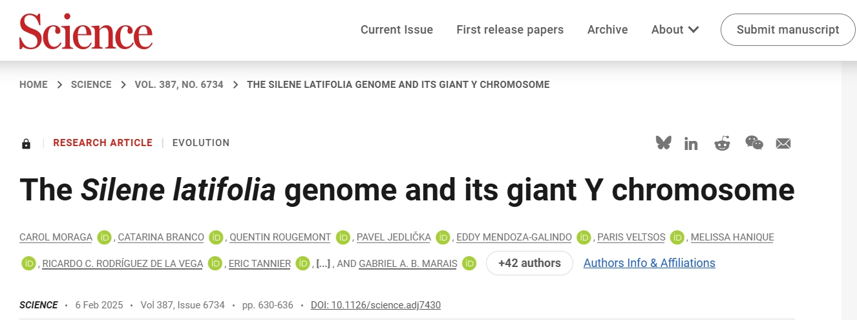
Task: Open the DOI 10.1126/science.adj7430 link
Action: (x=376, y=305)
